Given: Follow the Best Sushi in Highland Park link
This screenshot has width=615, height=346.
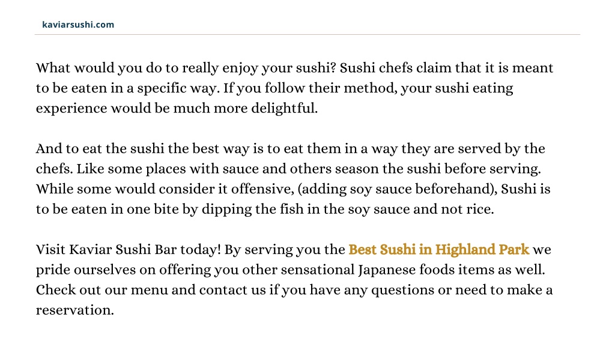Looking at the screenshot, I should [x=438, y=249].
